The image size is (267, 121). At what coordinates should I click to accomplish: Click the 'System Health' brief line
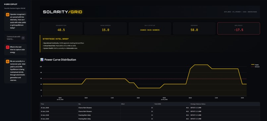[x=60, y=48]
